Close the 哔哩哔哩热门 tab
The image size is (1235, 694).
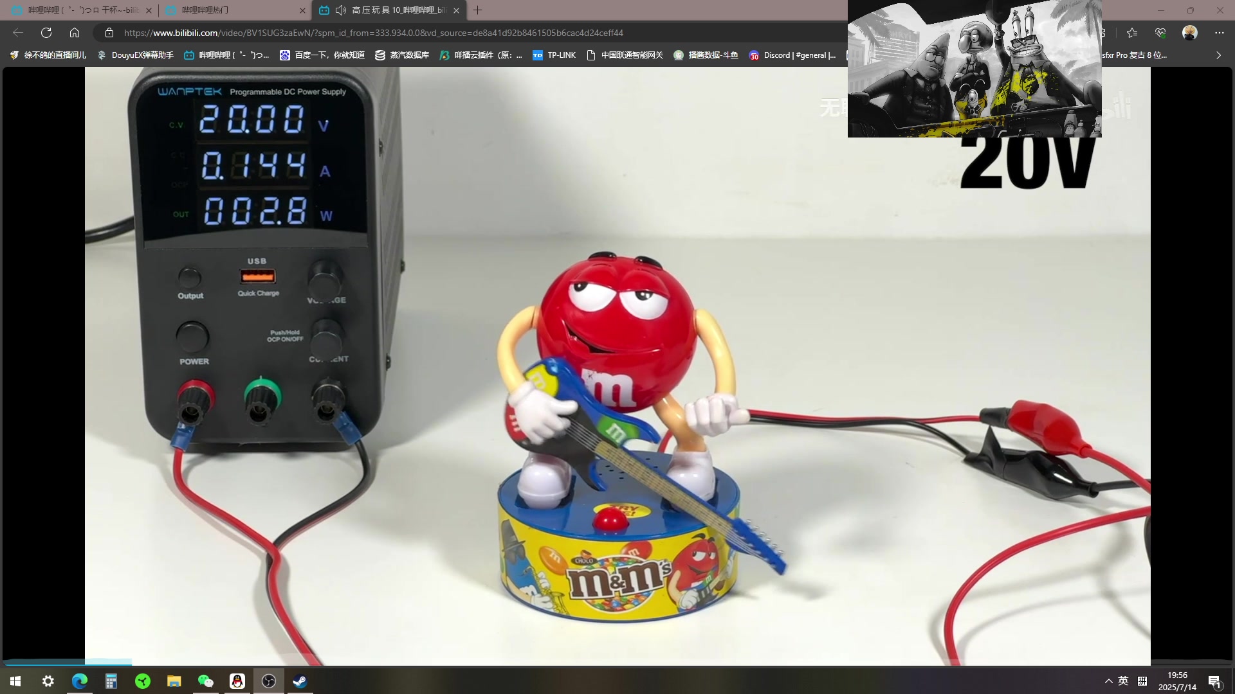(303, 10)
